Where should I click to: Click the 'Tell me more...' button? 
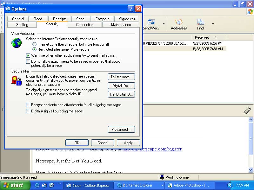point(121,77)
